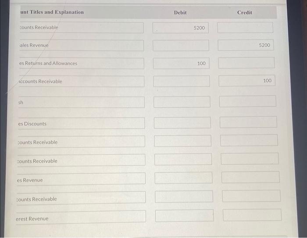
Task: Click the debit field for Interest Revenue
Action: (185, 216)
